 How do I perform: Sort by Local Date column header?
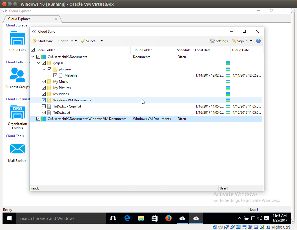[209, 50]
